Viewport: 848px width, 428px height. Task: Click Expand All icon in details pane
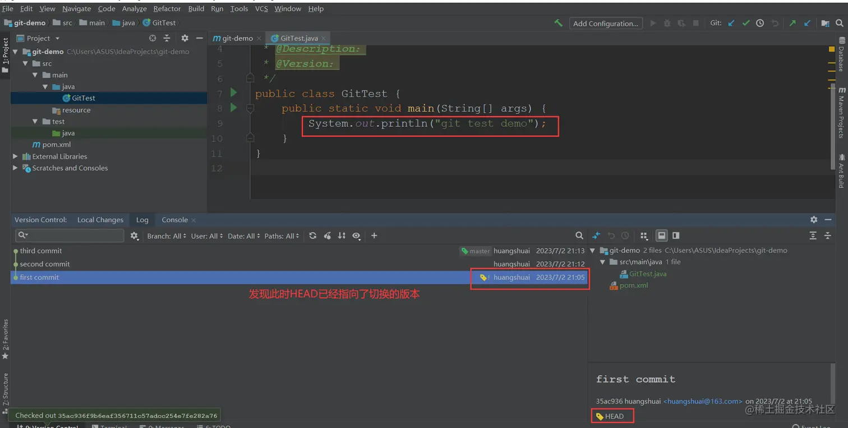(813, 236)
